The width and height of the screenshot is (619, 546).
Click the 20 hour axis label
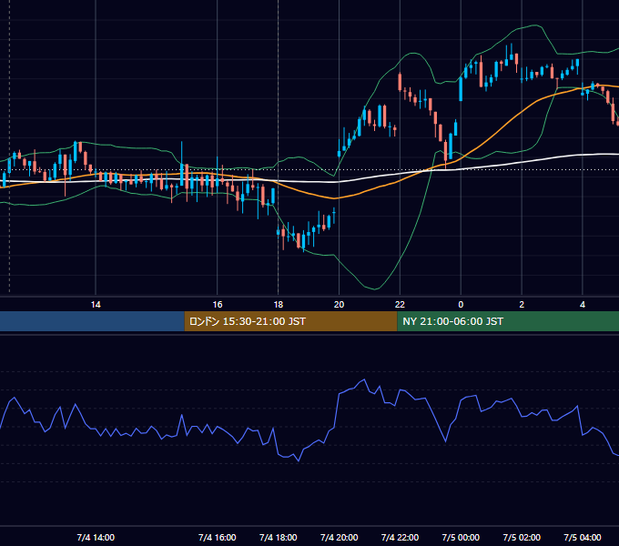pyautogui.click(x=340, y=305)
